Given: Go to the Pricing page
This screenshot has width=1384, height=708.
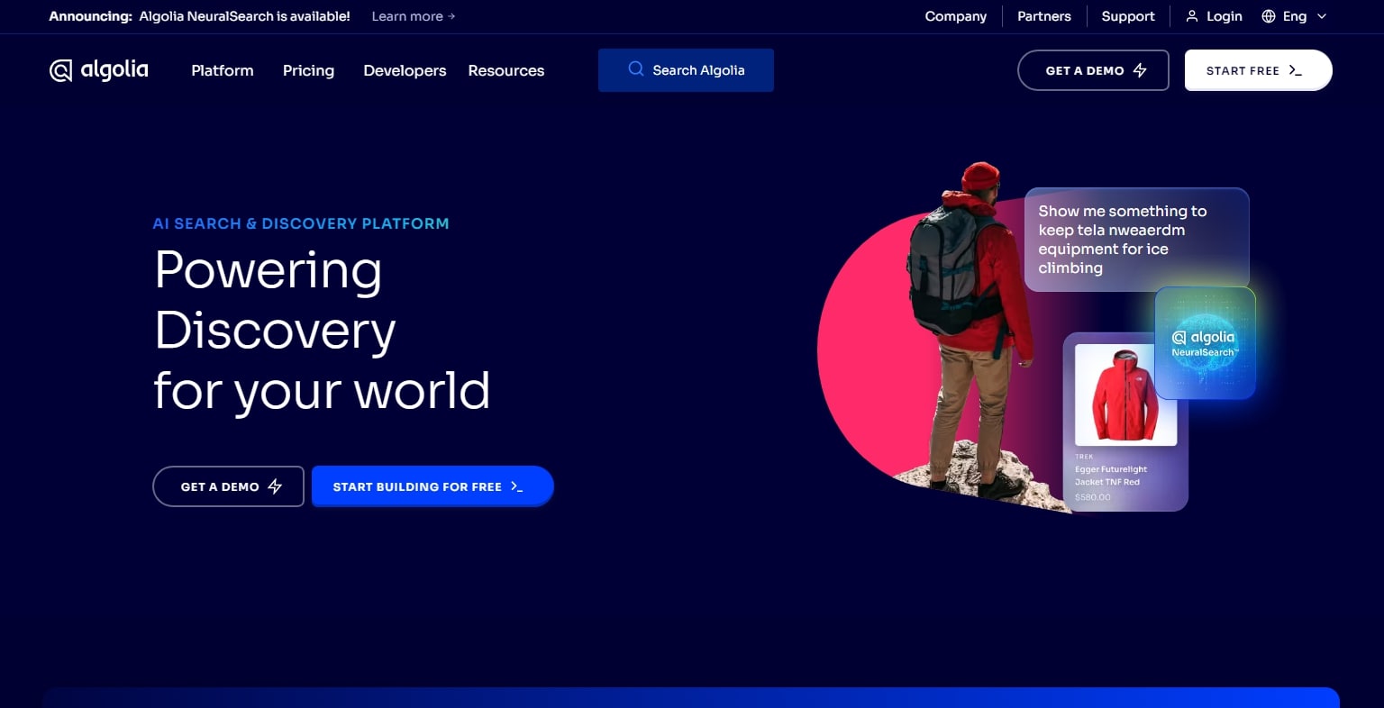Looking at the screenshot, I should point(308,70).
